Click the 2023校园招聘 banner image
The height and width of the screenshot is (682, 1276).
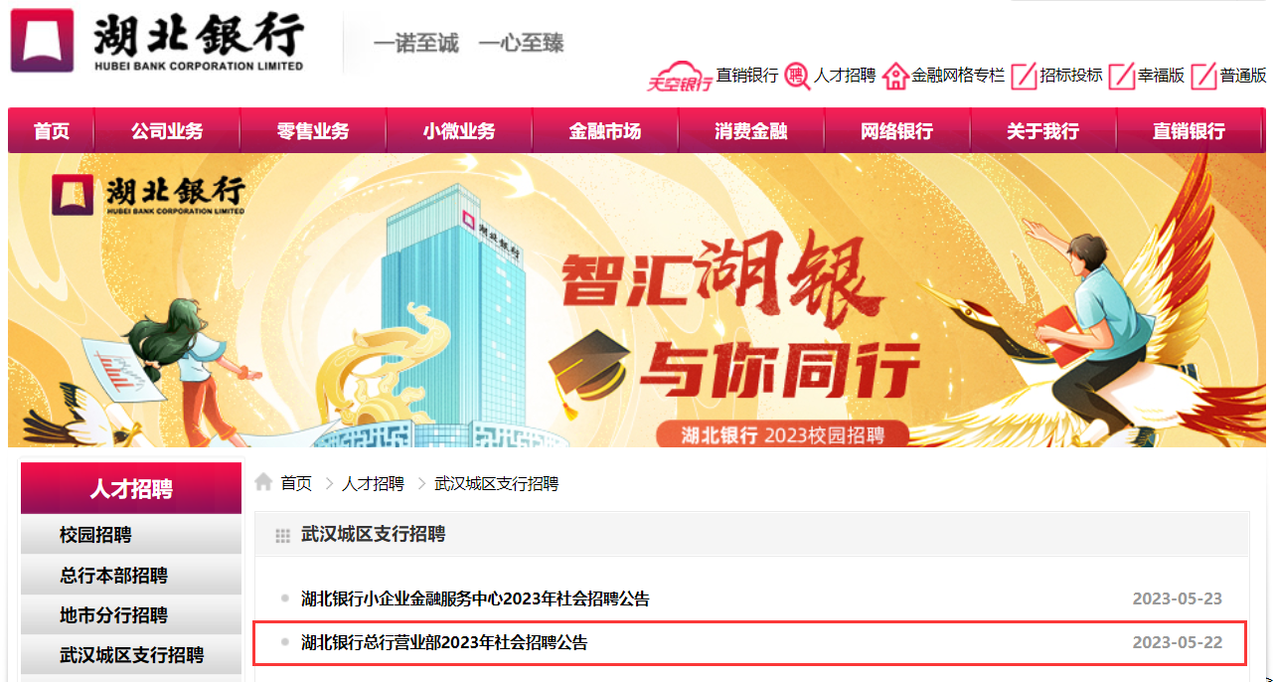(x=637, y=300)
